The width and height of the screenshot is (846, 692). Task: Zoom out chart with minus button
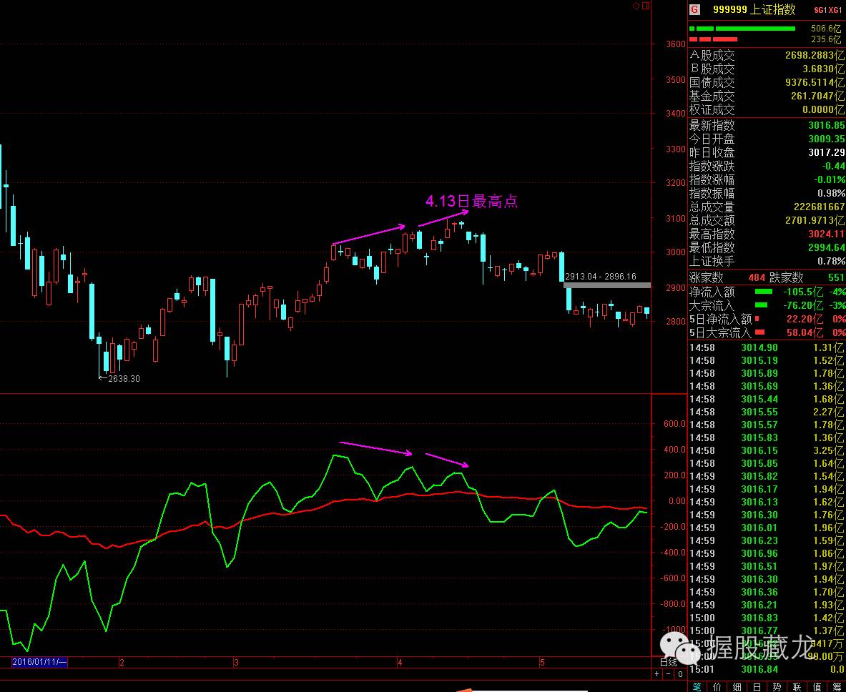coord(669,673)
